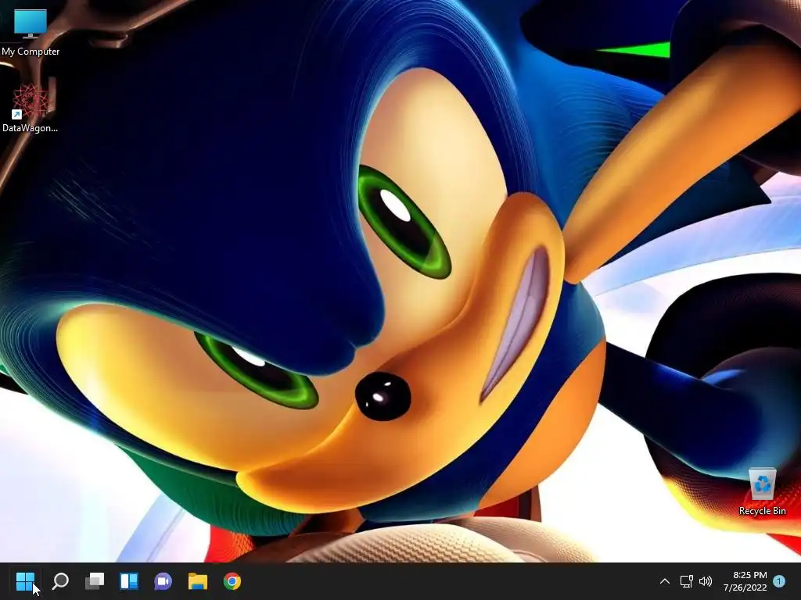Open the Windows Start menu
The width and height of the screenshot is (801, 600).
25,580
